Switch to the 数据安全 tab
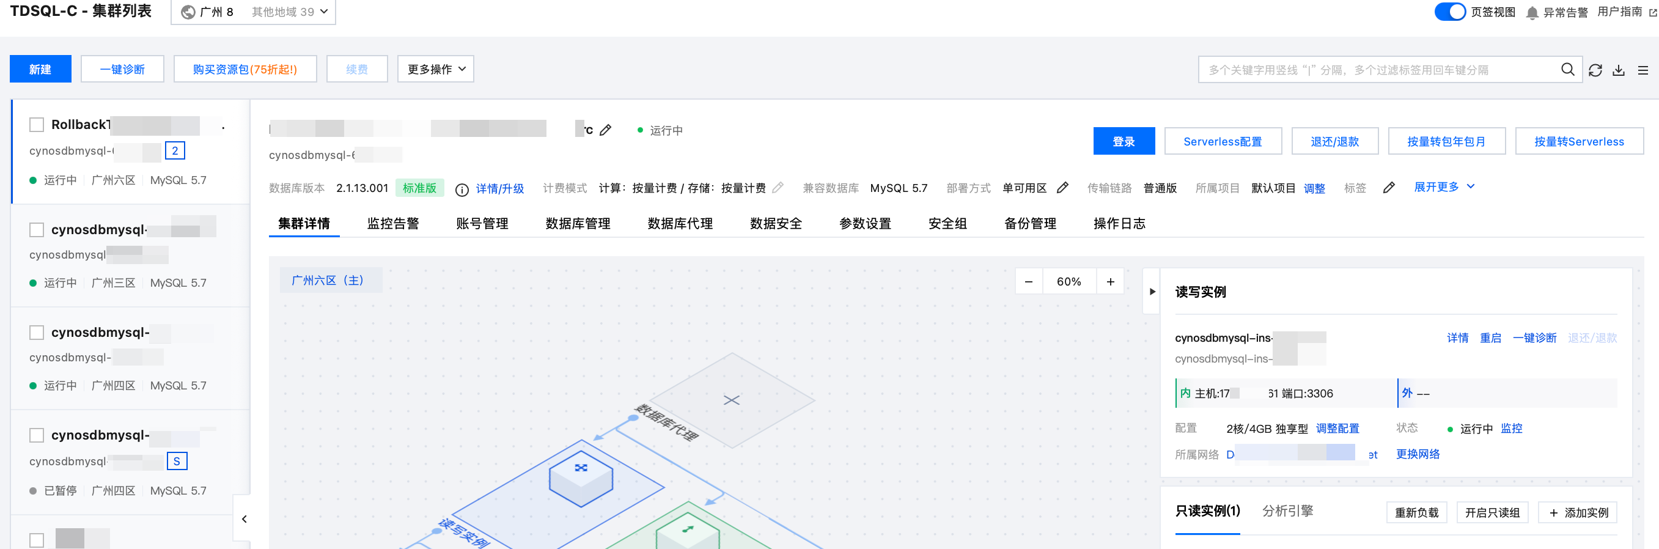 point(776,224)
